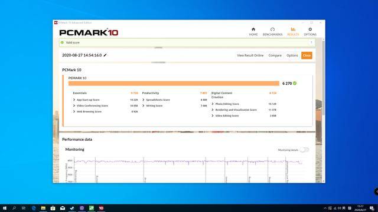Open the Mail app taskbar icon
This screenshot has width=378, height=212.
[63, 208]
